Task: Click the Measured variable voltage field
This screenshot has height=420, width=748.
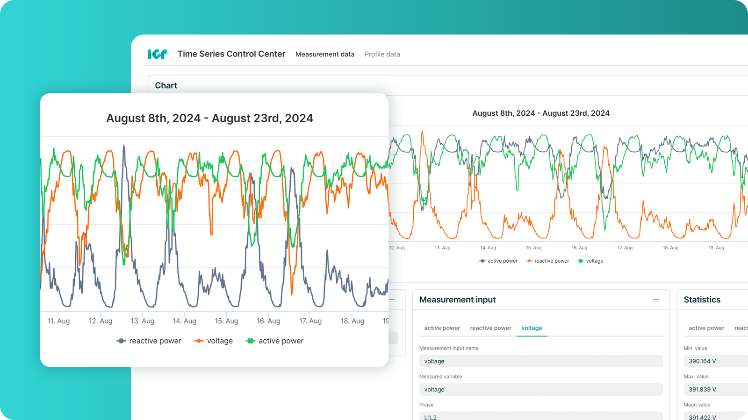Action: (541, 390)
